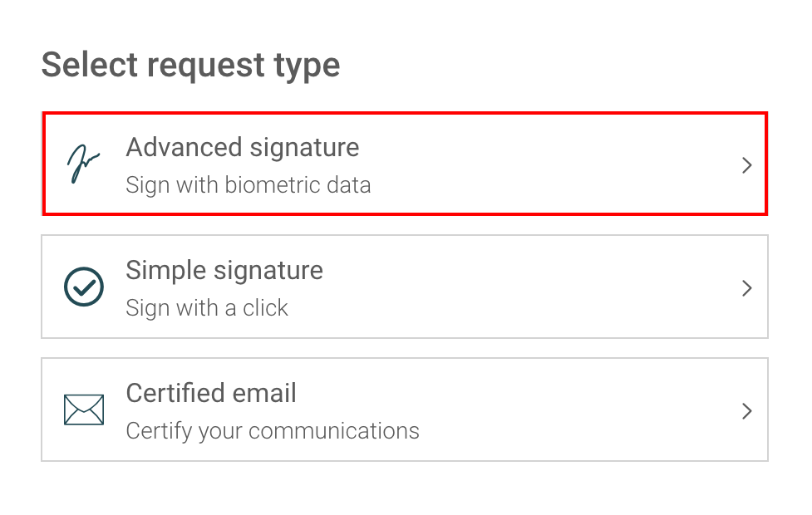This screenshot has height=515, width=812.
Task: Select the Advanced signature title text
Action: [243, 148]
